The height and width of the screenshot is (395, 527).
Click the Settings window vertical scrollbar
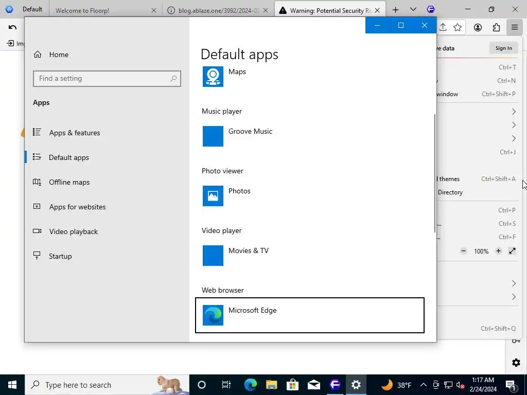[434, 173]
